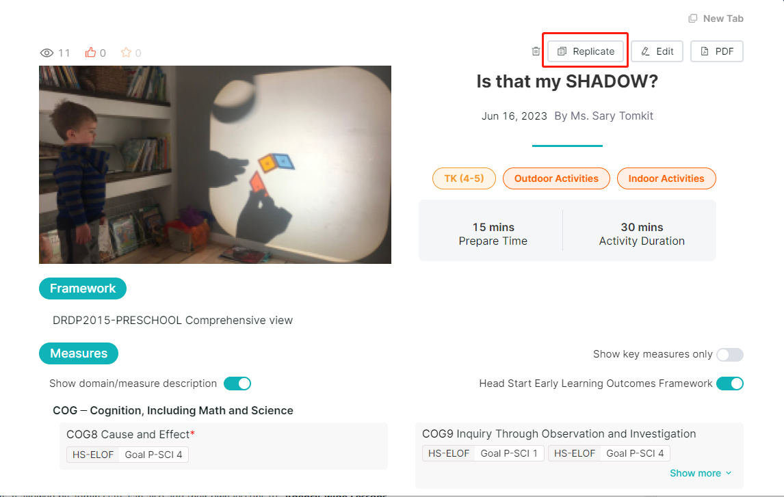Viewport: 784px width, 497px height.
Task: Select the TK (4-5) tag
Action: coord(464,178)
